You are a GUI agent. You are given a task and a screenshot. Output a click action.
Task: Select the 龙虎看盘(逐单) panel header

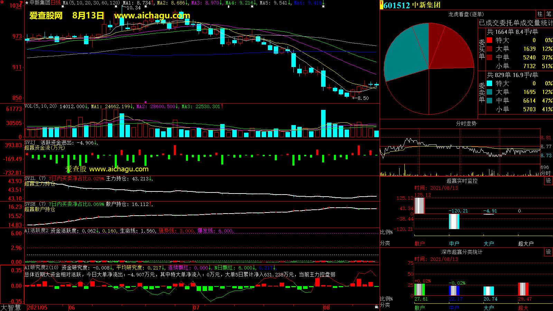(x=466, y=14)
